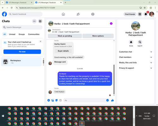Expand Media, files and links section
This screenshot has width=158, height=126.
coord(136,63)
